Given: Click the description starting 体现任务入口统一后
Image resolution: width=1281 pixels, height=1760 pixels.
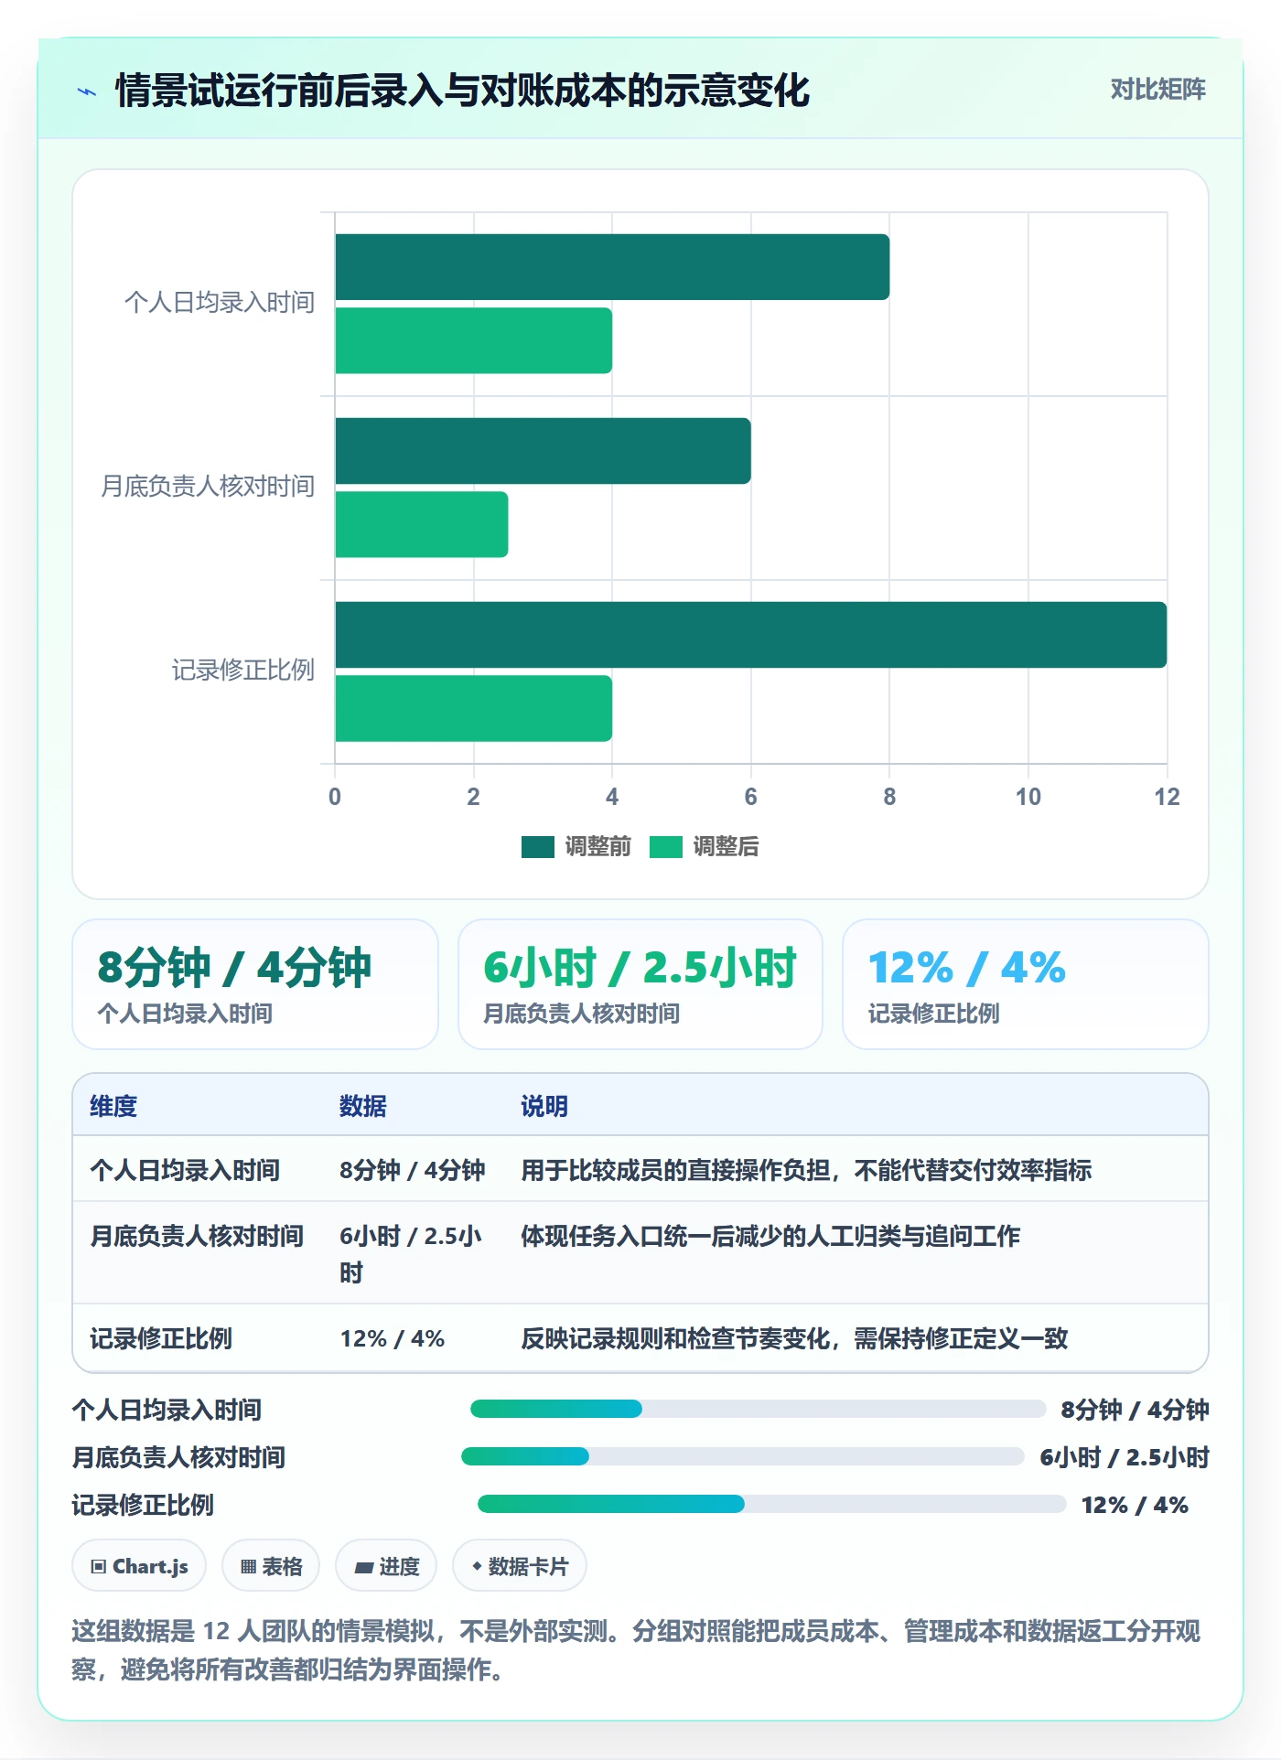Looking at the screenshot, I should [x=770, y=1236].
